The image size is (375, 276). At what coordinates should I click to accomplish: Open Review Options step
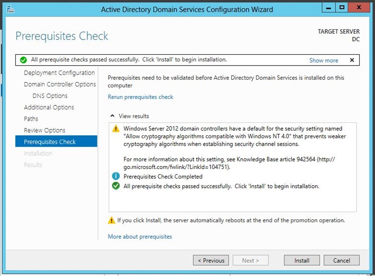[x=45, y=130]
